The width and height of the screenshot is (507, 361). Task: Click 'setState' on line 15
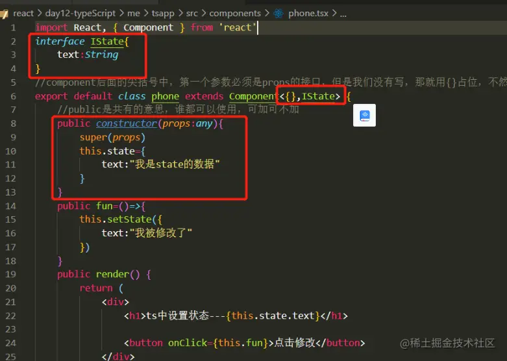click(x=129, y=219)
